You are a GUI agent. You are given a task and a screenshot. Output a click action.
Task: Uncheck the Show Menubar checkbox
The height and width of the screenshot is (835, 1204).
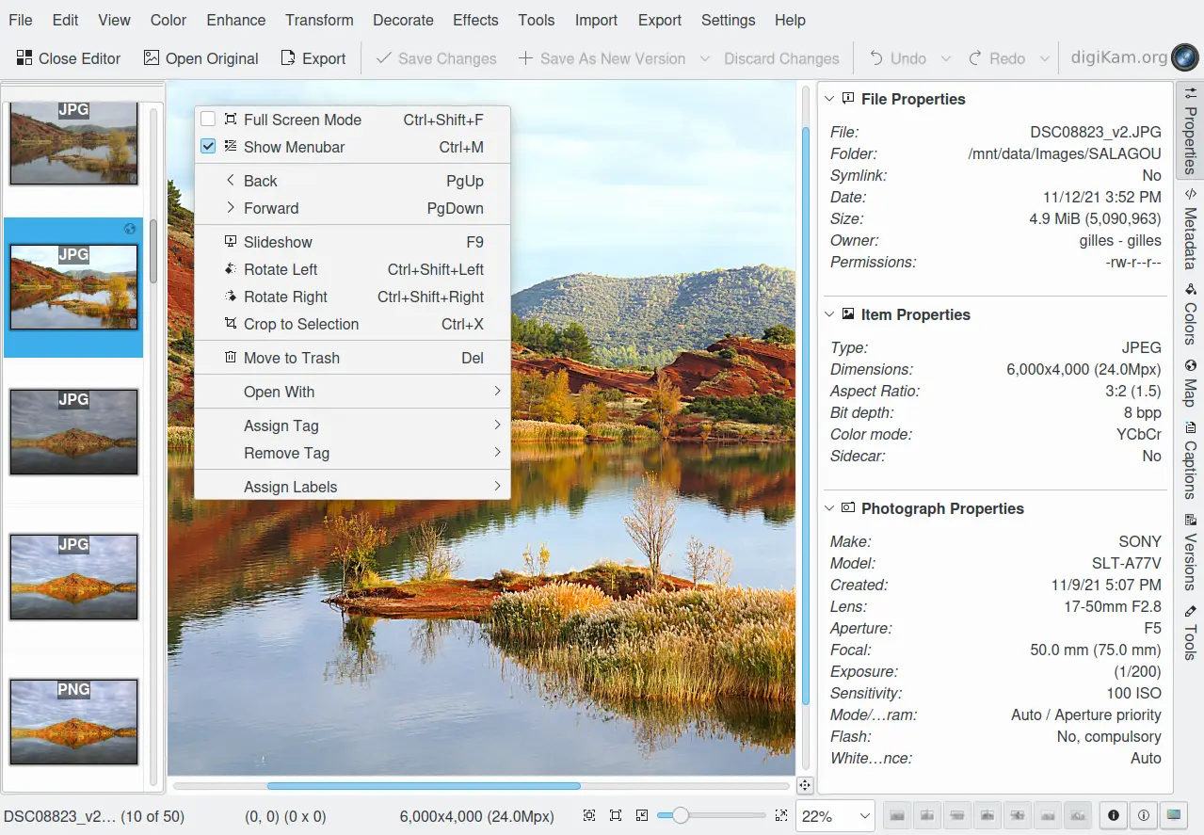point(208,147)
